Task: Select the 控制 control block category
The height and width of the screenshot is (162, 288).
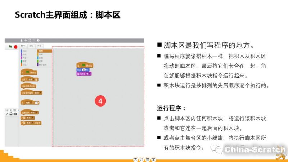Action: 41,54
